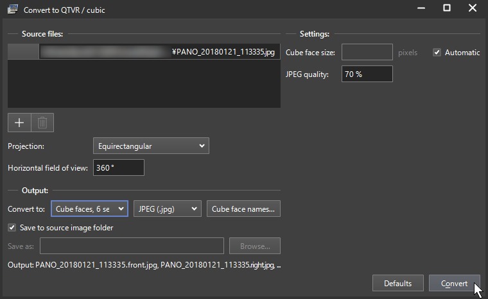
Task: Select PANO_20180121_113335.jpg in source list
Action: tap(144, 51)
